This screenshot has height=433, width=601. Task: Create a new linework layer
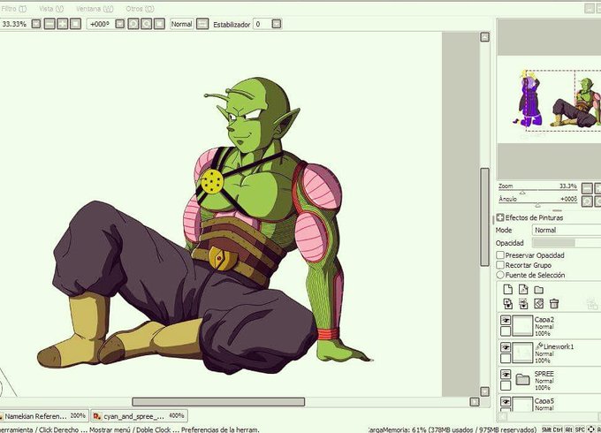point(523,289)
